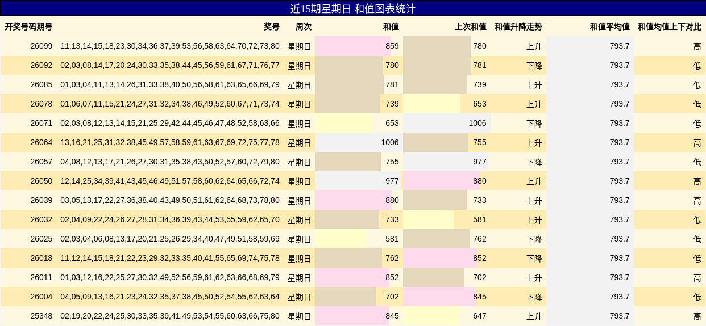
Task: Select issue number 26099
Action: point(41,46)
